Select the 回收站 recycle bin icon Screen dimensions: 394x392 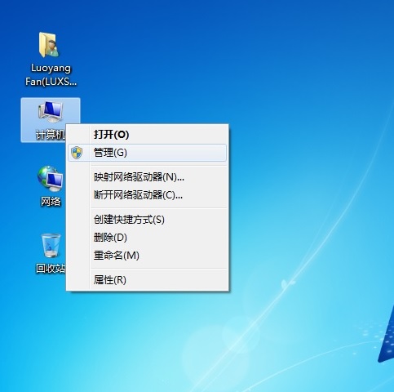coord(51,245)
